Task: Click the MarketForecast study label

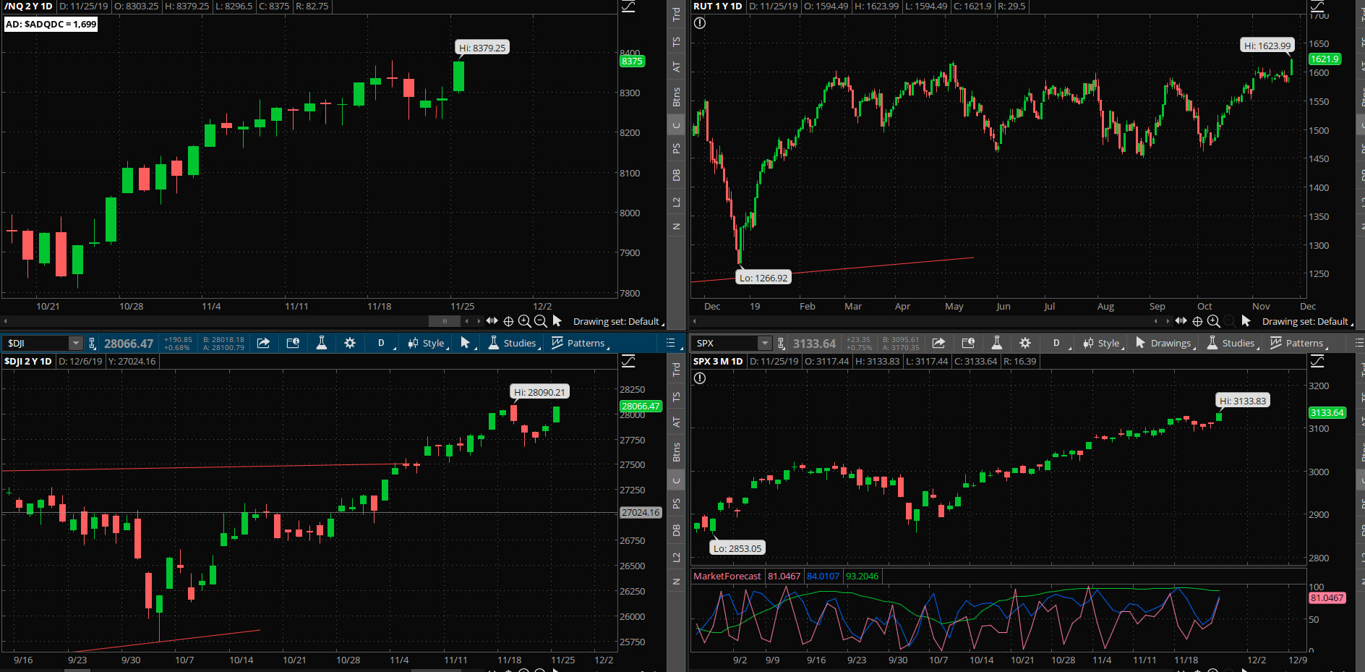Action: tap(727, 577)
